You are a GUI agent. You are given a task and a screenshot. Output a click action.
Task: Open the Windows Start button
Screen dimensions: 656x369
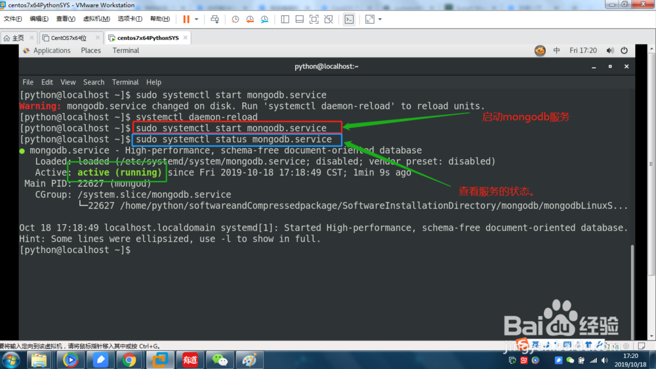pos(11,360)
